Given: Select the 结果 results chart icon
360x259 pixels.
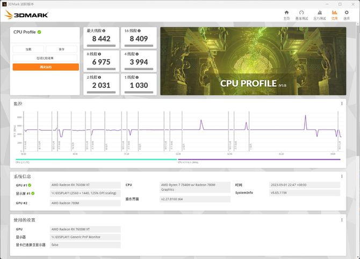Looking at the screenshot, I should tap(335, 13).
